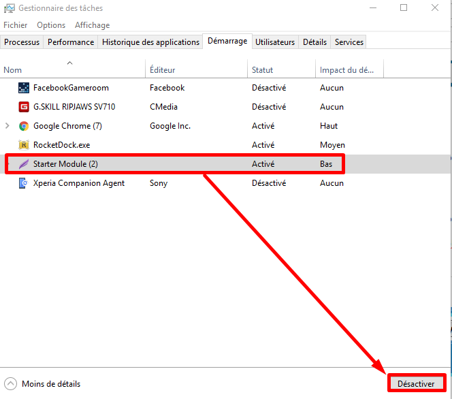452x399 pixels.
Task: Click Désactivé status of Xperia Companion
Action: point(269,183)
